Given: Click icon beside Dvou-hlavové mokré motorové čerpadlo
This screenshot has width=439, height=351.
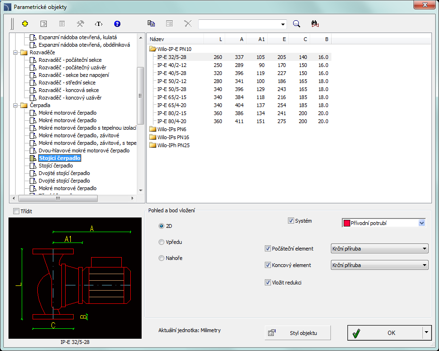Looking at the screenshot, I should point(33,150).
